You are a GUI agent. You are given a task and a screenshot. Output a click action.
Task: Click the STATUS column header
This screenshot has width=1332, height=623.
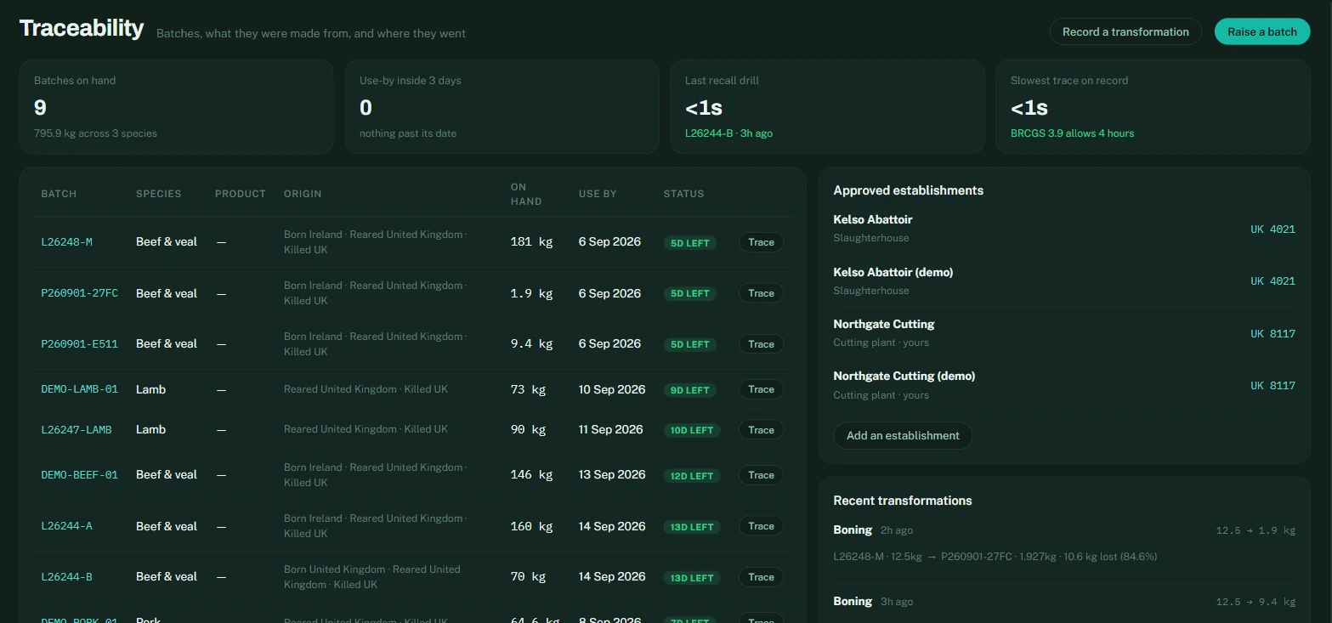pyautogui.click(x=683, y=194)
